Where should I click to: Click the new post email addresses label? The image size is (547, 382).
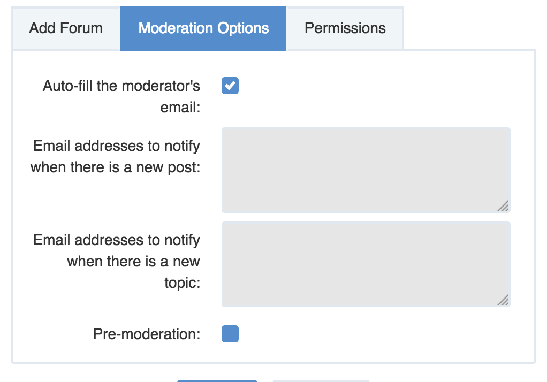[x=117, y=156]
